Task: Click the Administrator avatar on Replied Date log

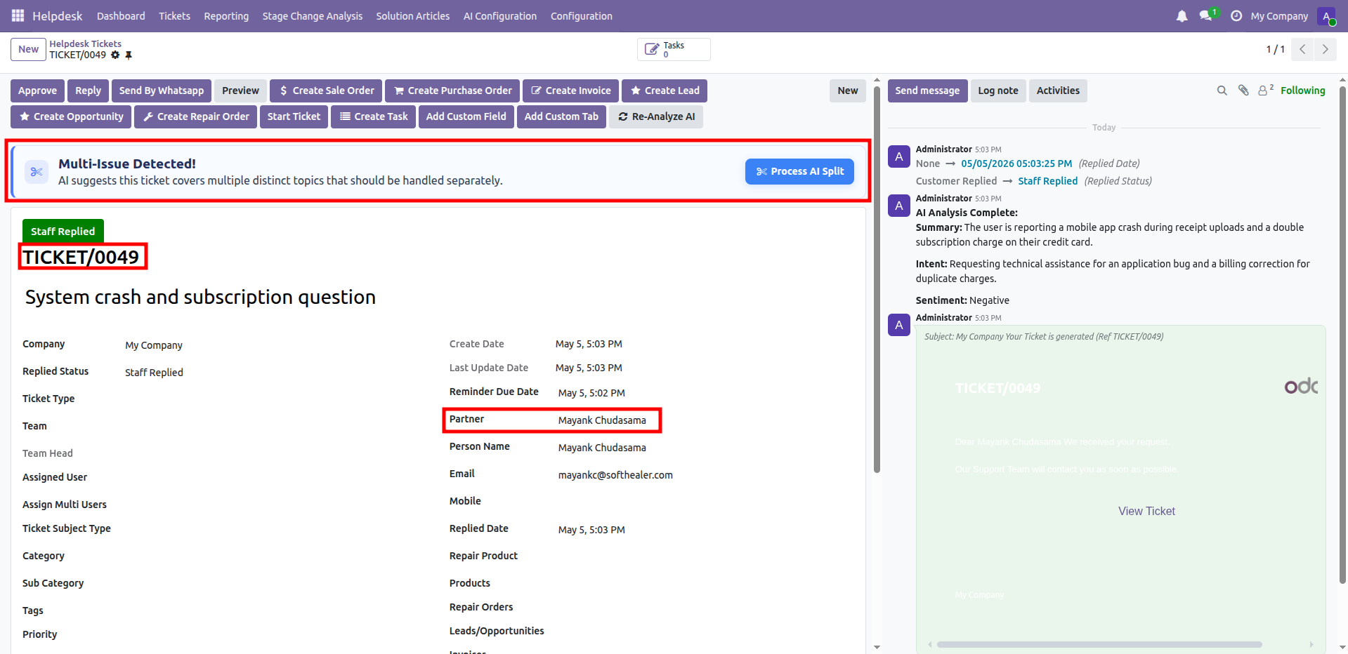Action: coord(899,156)
